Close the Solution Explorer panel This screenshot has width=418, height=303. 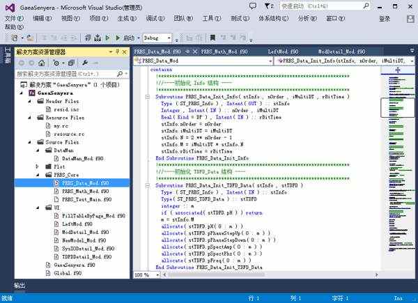125,52
